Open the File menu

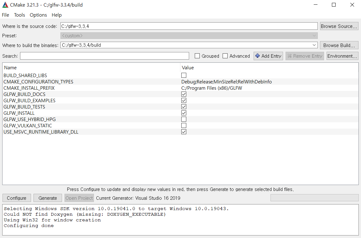pos(6,15)
